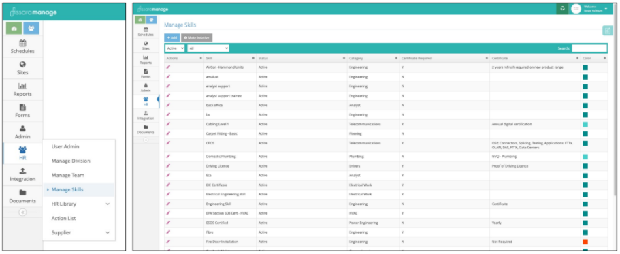Select User Admin menu item
Viewport: 620px width, 254px height.
coord(65,147)
